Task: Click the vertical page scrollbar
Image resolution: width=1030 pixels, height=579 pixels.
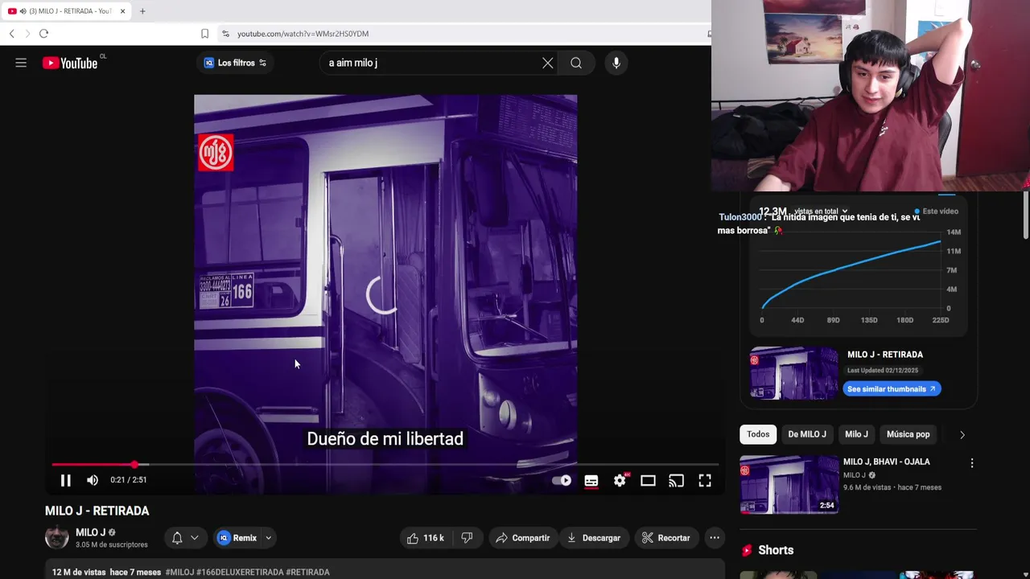Action: coord(1025,216)
